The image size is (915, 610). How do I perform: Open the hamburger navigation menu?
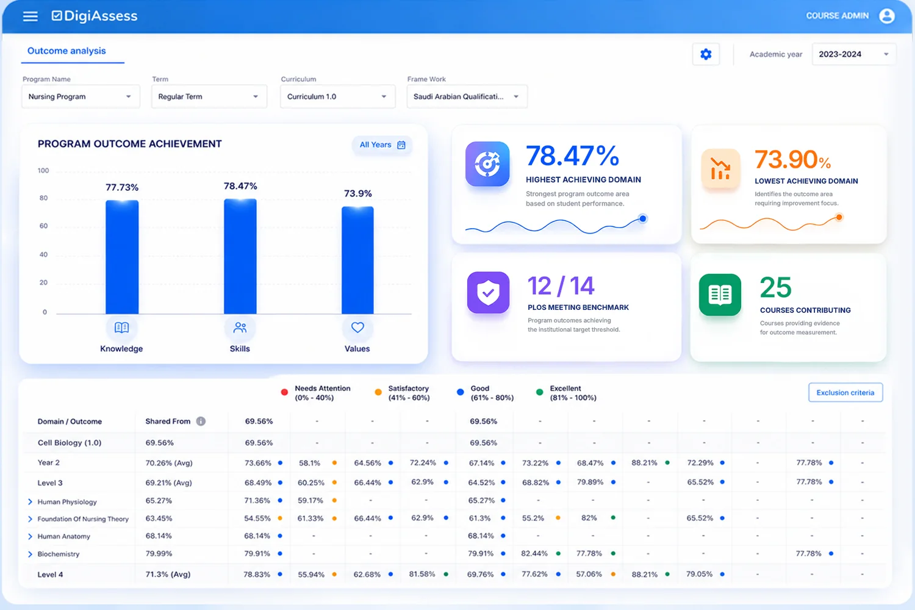pyautogui.click(x=30, y=16)
